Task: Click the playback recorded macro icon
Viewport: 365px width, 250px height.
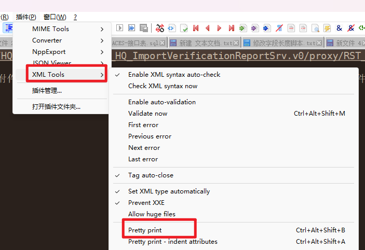Action: (120, 28)
